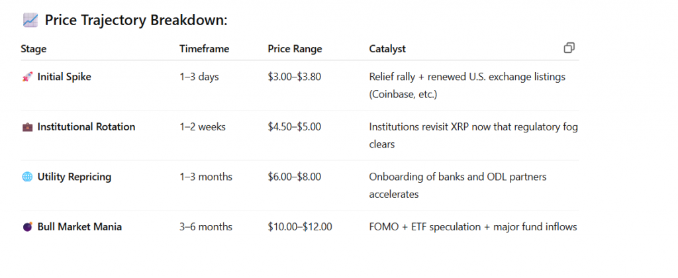Click the globe icon next to Utility Repricing
Screen dimensions: 678x278
point(27,177)
